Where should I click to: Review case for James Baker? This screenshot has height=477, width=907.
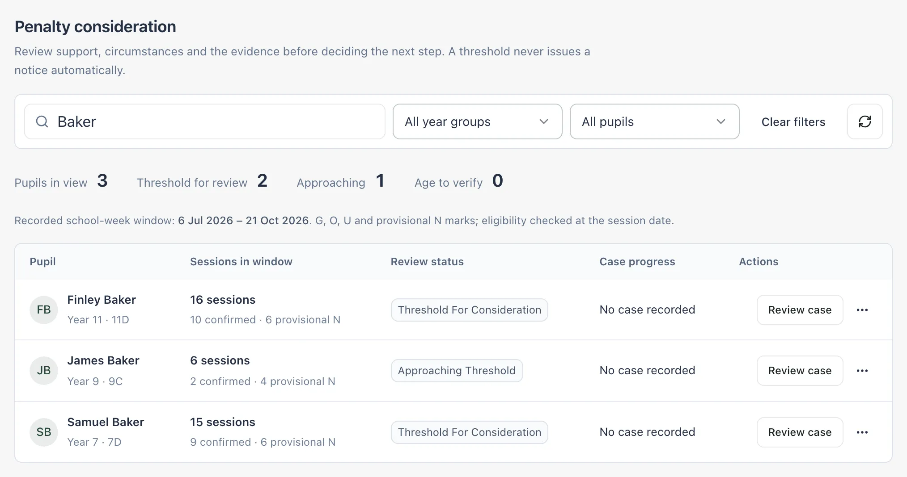[800, 371]
